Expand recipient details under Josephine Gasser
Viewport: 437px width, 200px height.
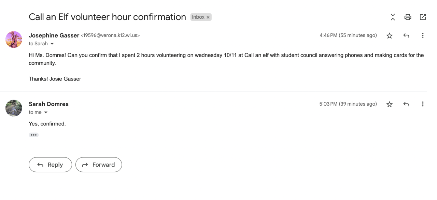tap(52, 44)
